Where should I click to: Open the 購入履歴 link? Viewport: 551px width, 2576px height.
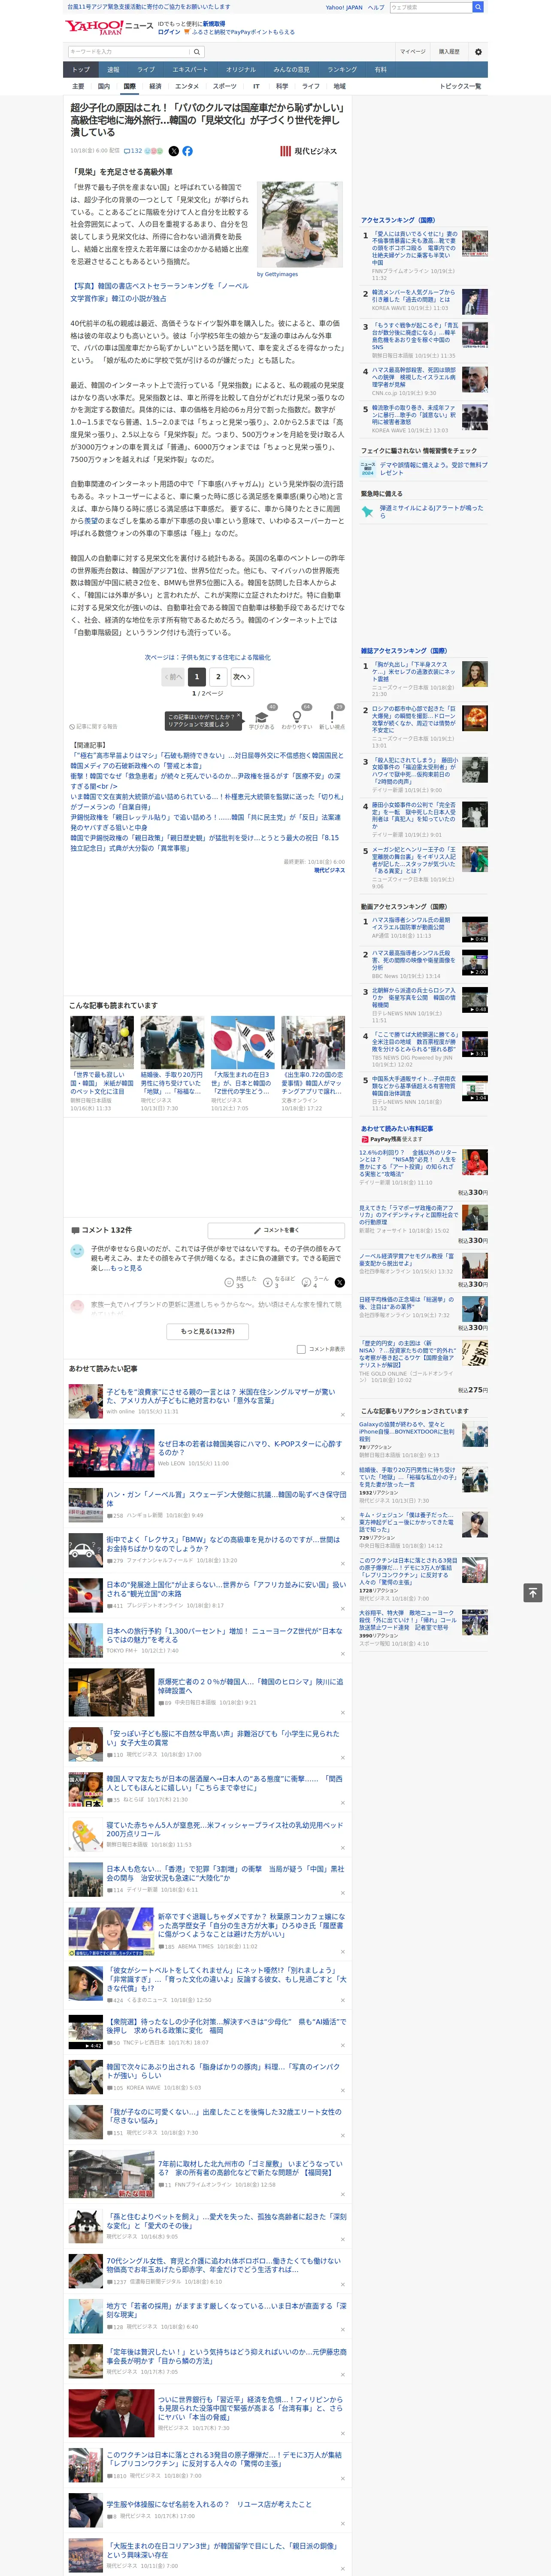(x=449, y=52)
